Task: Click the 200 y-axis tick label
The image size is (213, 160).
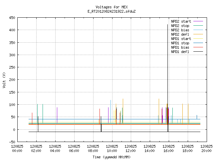Action: tap(12, 80)
